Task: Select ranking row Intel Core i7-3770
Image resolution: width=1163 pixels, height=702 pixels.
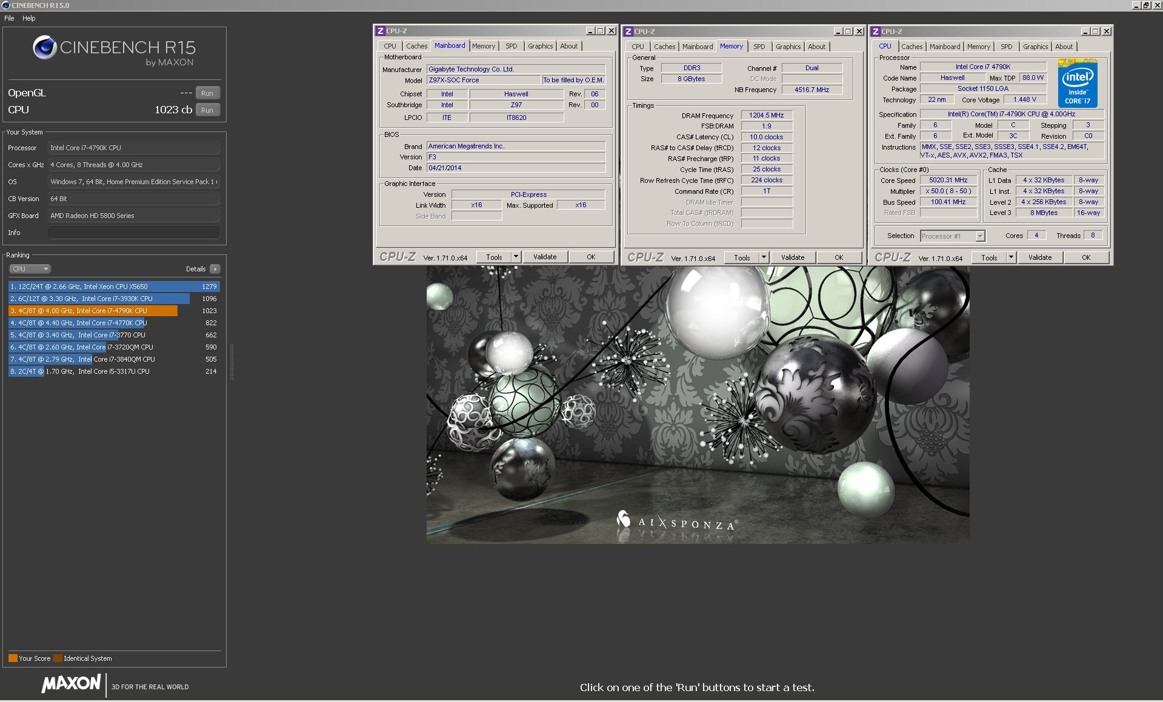Action: (114, 335)
